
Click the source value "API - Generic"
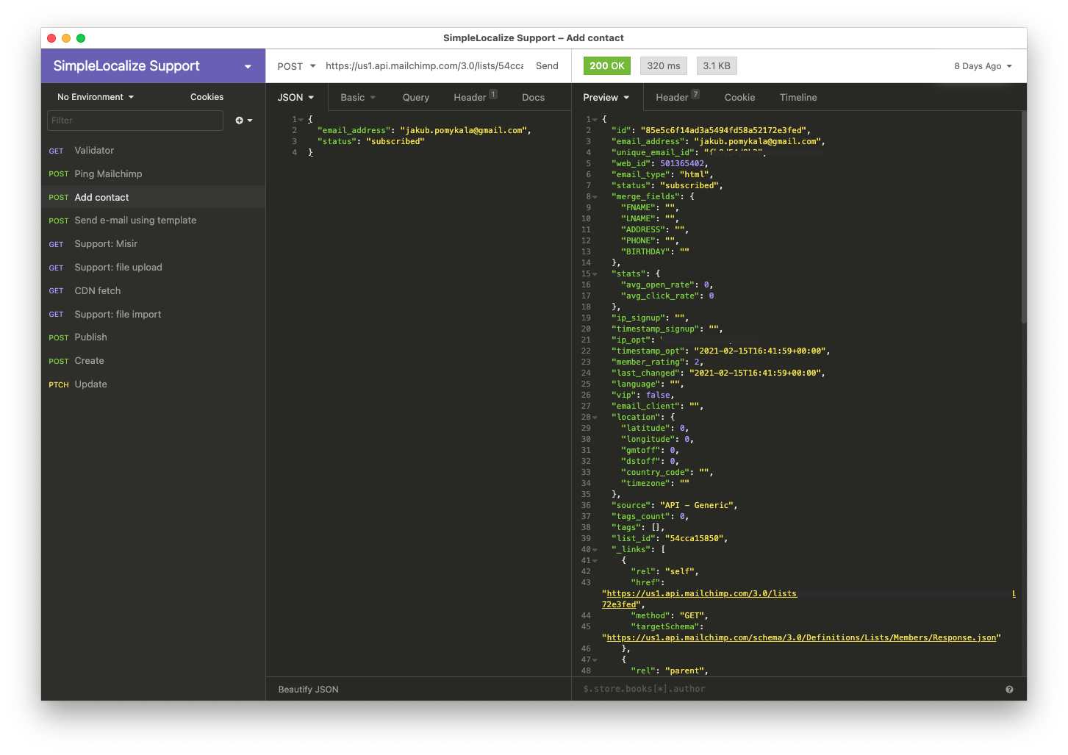pos(696,506)
